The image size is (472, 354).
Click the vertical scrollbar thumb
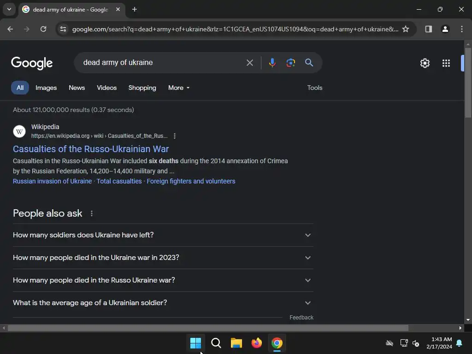click(468, 83)
